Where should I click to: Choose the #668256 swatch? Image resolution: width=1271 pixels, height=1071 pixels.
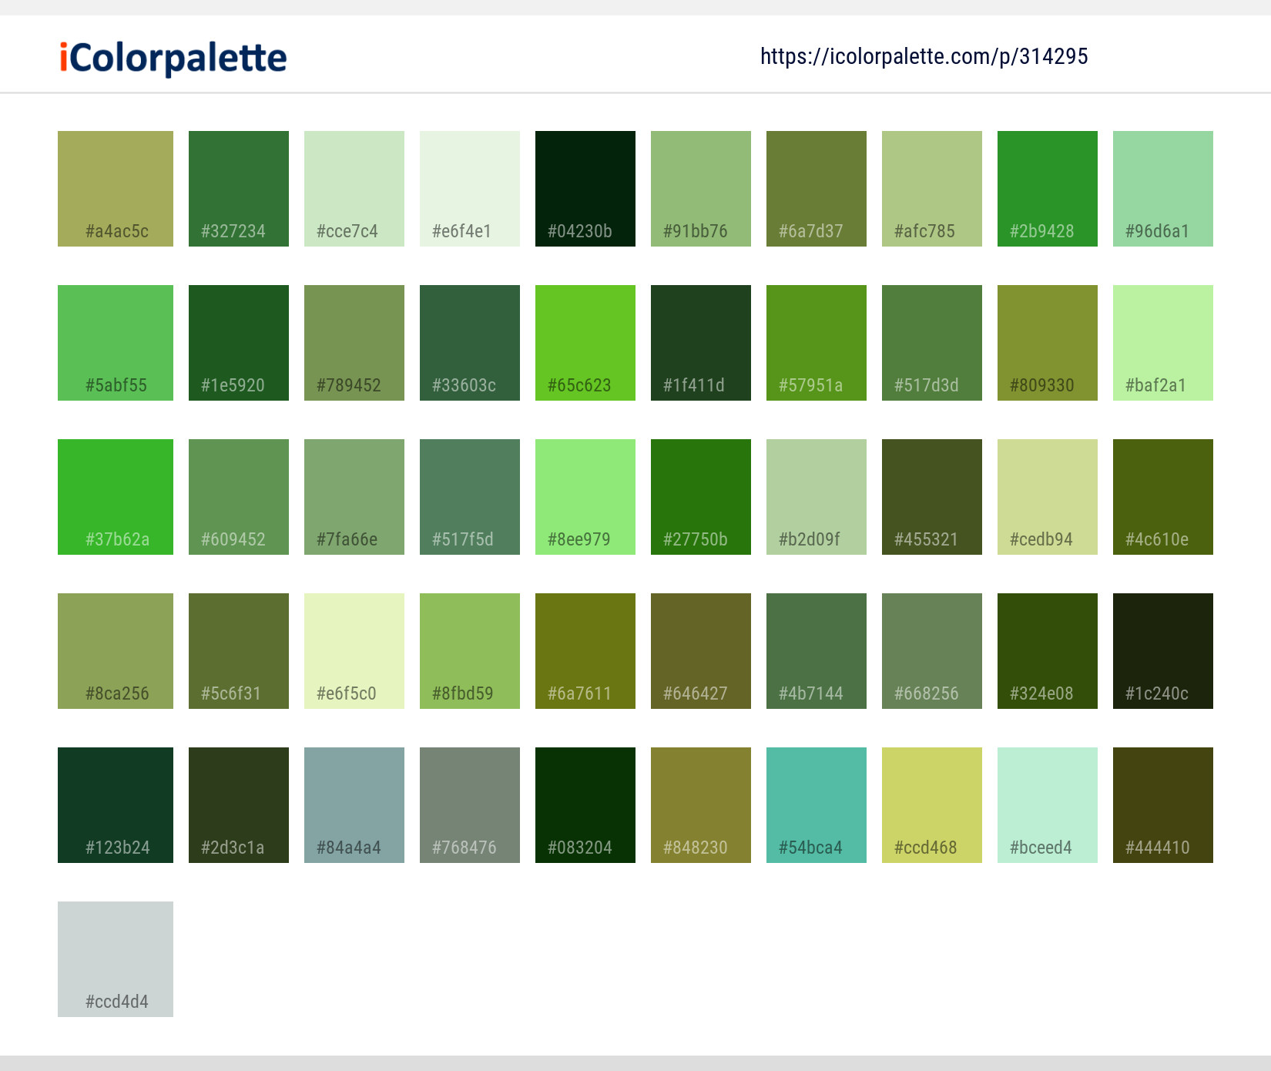932,651
